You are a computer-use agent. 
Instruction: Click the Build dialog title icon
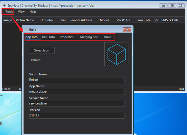pyautogui.click(x=26, y=30)
